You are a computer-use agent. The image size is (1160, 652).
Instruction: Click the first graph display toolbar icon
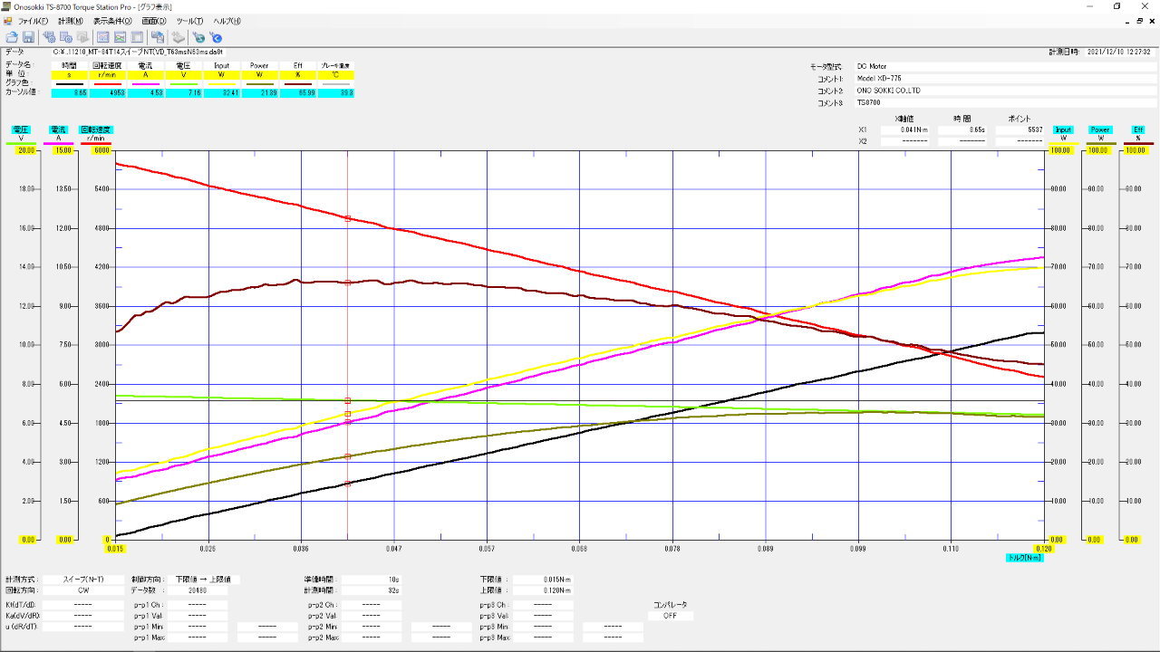pyautogui.click(x=103, y=37)
